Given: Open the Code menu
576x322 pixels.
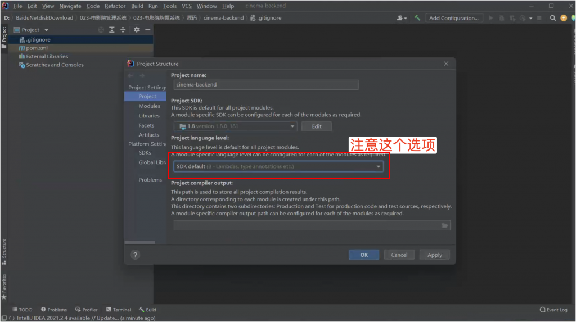Looking at the screenshot, I should (x=93, y=6).
